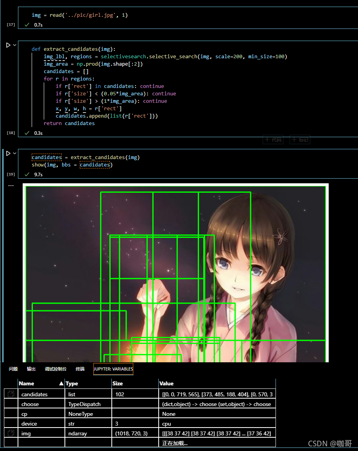Click success checkmark of 9.7s cell
This screenshot has height=451, width=358.
pyautogui.click(x=27, y=174)
